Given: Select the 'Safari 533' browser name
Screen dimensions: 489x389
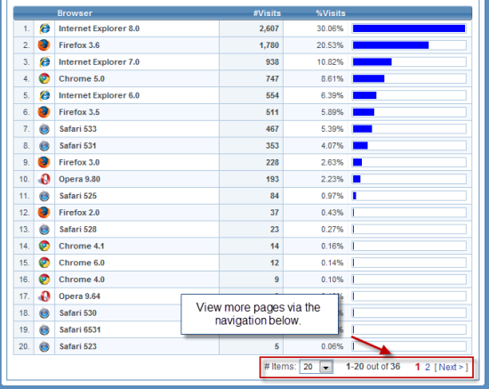Looking at the screenshot, I should click(78, 129).
